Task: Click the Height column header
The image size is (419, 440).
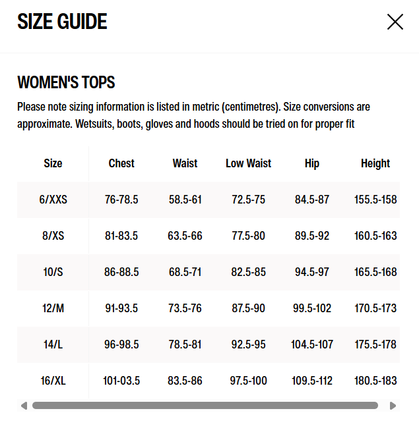Action: pyautogui.click(x=375, y=163)
